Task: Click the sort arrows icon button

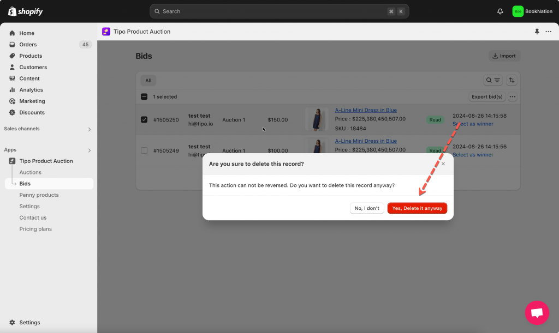Action: (x=512, y=80)
